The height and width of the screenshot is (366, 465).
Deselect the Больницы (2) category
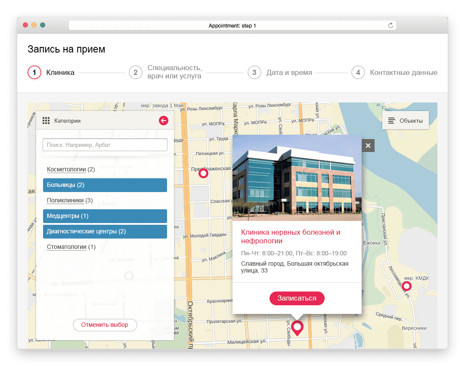[x=105, y=185]
